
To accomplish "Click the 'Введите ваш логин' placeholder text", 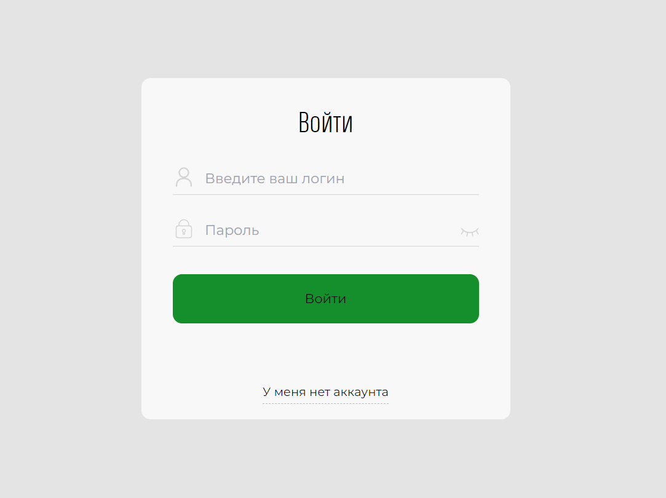I will click(x=275, y=179).
